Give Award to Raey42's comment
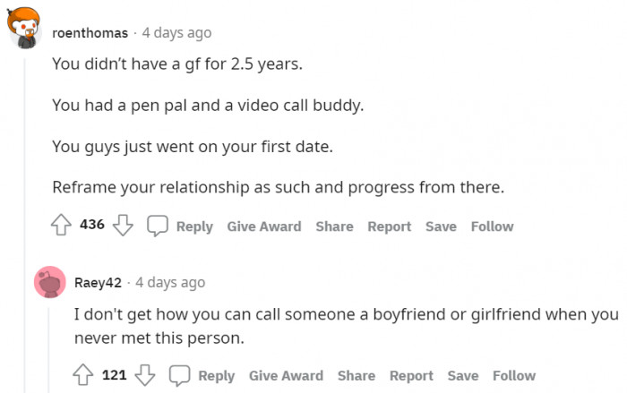Screen dimensions: 627x393 286,375
